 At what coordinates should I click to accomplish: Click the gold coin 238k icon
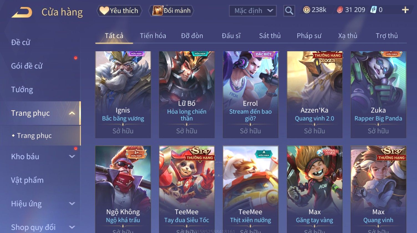[x=306, y=10]
